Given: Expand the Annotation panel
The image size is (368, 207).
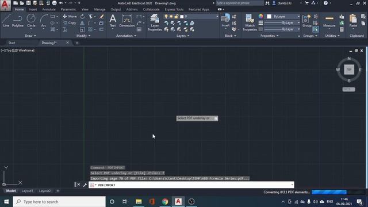Looking at the screenshot, I should coord(126,36).
